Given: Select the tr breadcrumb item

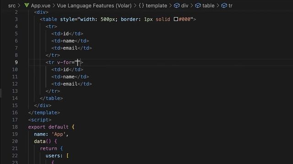Looking at the screenshot, I should tap(230, 5).
